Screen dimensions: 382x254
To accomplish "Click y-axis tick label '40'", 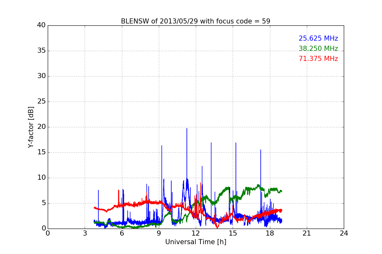I will [x=41, y=25].
